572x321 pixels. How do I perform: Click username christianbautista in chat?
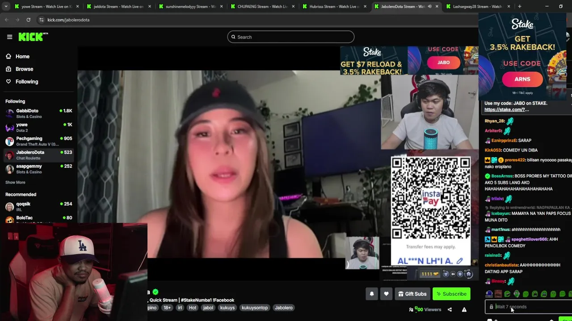point(501,265)
